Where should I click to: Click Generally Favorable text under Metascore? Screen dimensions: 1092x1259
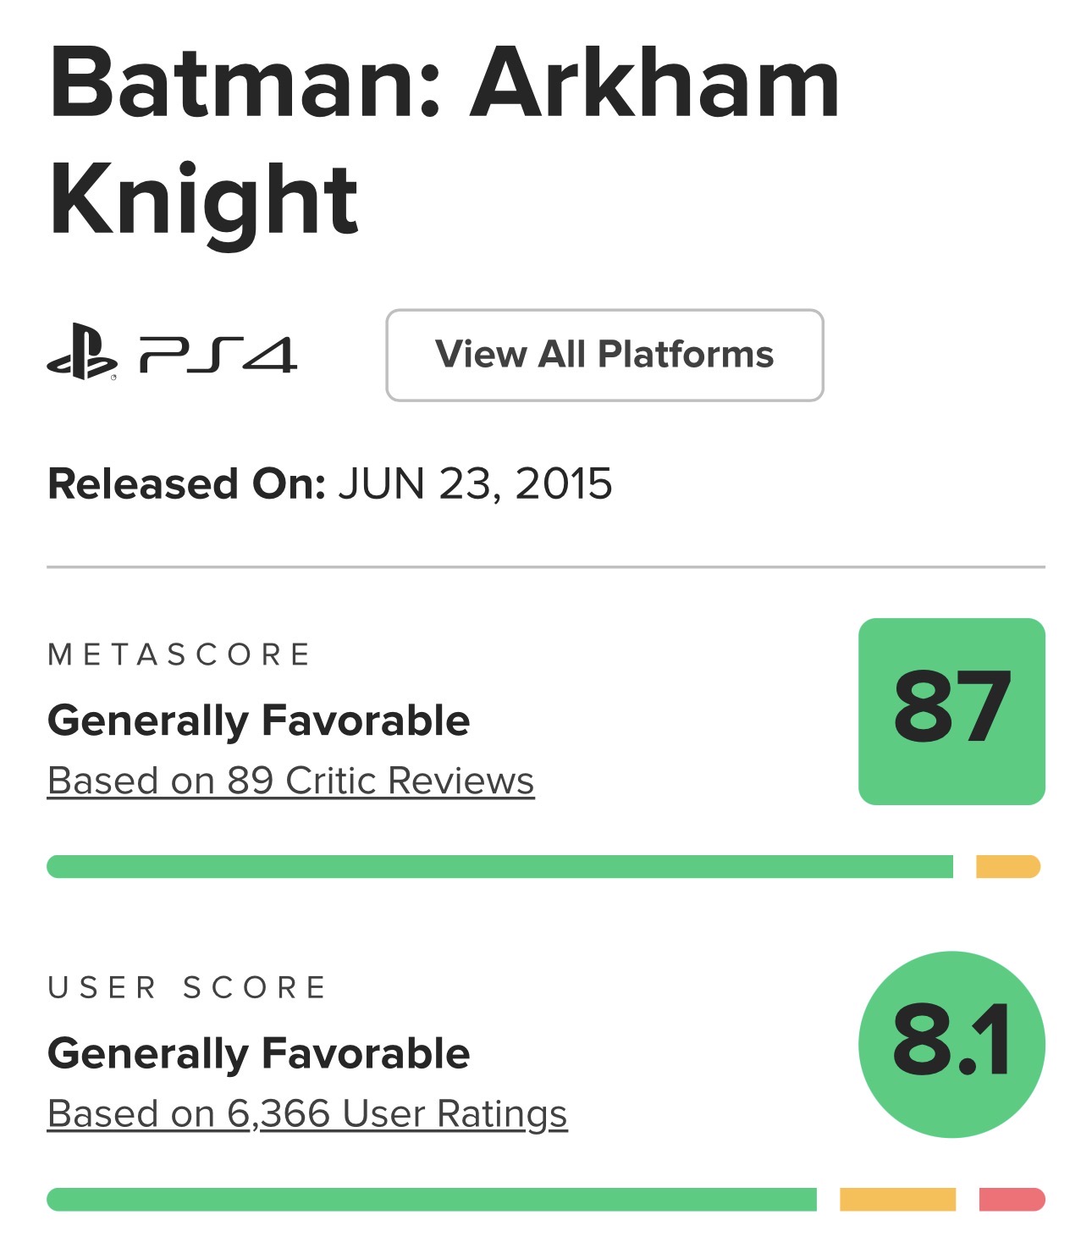pos(258,721)
